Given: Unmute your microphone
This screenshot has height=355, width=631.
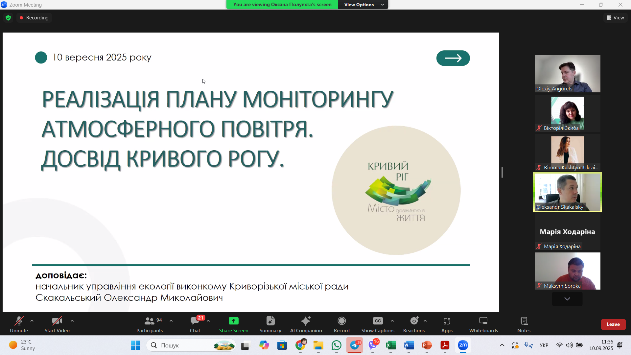Looking at the screenshot, I should pyautogui.click(x=19, y=324).
